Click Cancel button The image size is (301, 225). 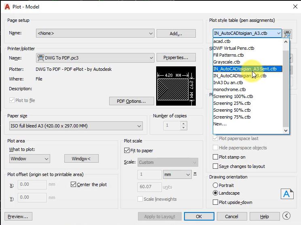point(232,217)
